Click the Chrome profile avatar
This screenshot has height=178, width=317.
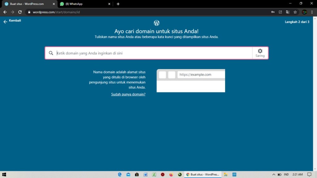coord(304,12)
